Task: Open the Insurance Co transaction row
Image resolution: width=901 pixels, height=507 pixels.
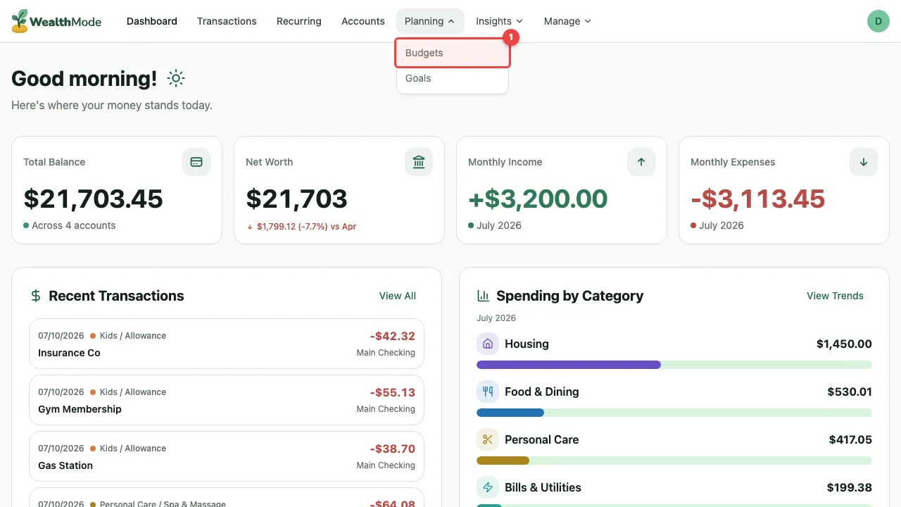Action: [227, 344]
